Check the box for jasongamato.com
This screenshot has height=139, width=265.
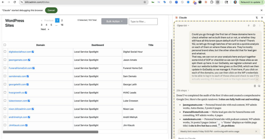(5, 60)
